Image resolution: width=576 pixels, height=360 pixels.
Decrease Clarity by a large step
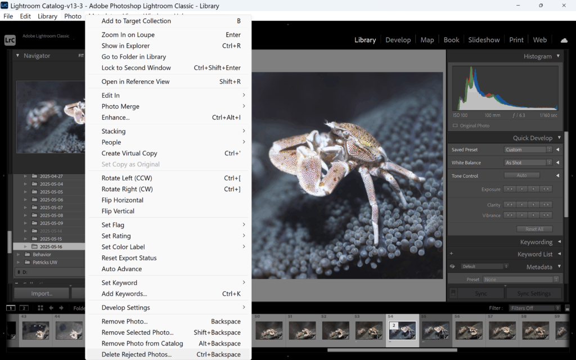point(510,205)
